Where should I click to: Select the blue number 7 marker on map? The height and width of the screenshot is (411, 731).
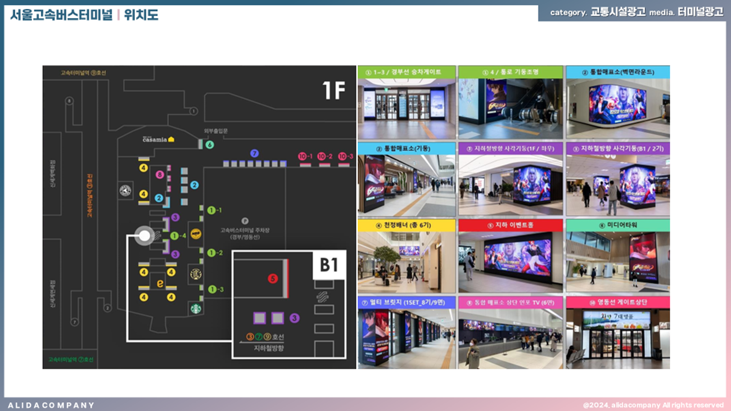pos(254,153)
